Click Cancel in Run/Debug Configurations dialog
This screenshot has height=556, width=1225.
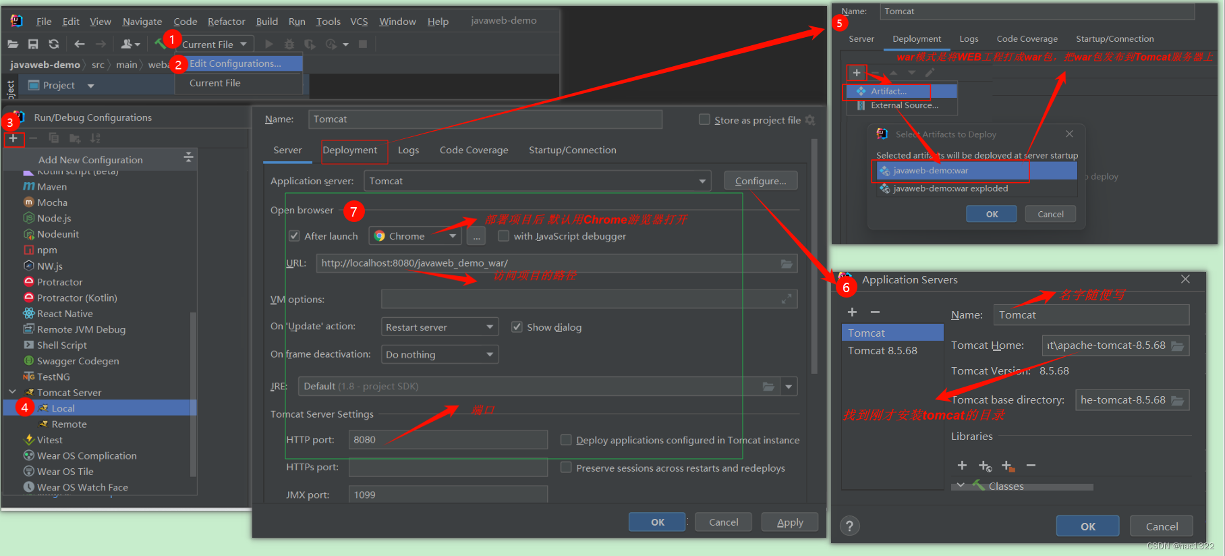pos(723,522)
